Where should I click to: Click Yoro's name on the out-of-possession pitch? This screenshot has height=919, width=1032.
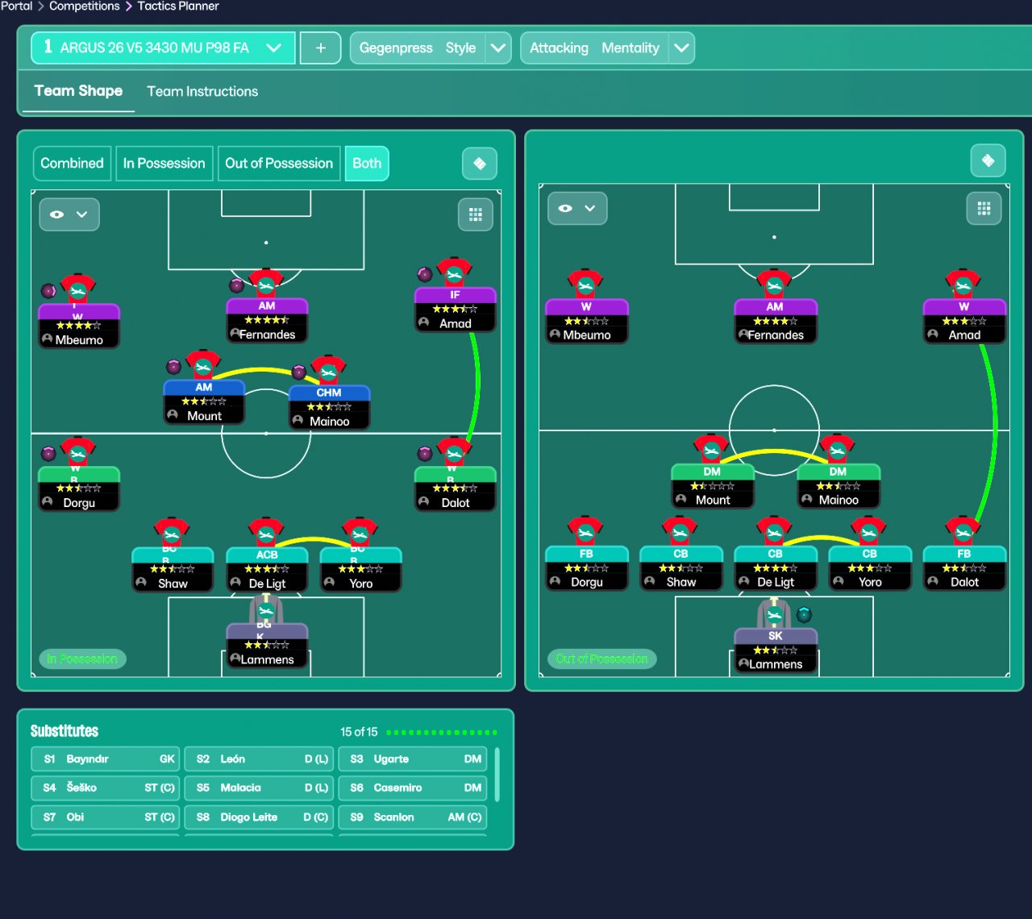point(870,582)
